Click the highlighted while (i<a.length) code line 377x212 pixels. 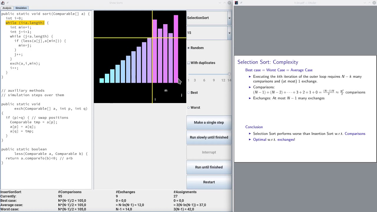pyautogui.click(x=25, y=23)
